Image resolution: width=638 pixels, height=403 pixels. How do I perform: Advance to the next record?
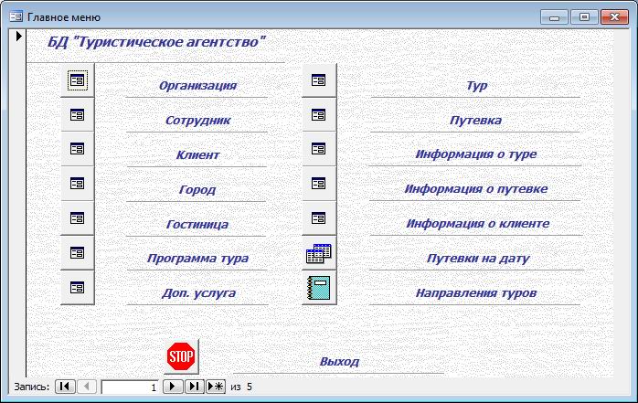(173, 387)
